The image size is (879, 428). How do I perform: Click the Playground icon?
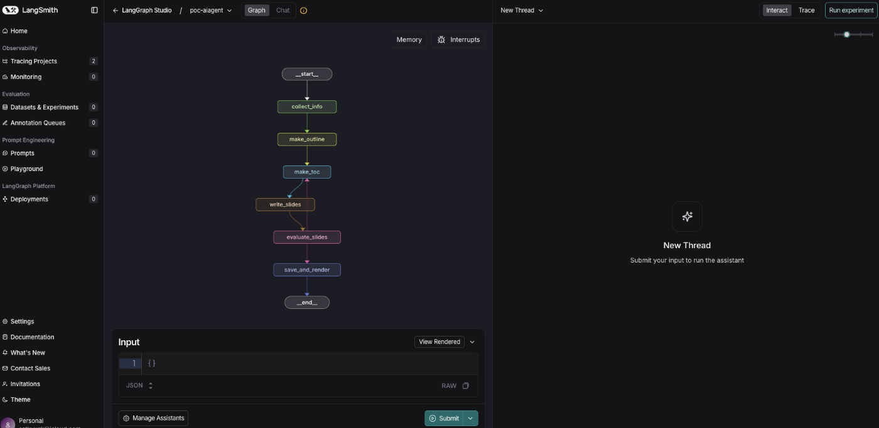tap(5, 169)
